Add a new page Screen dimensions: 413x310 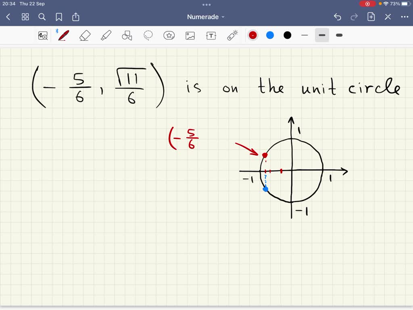[x=371, y=17]
